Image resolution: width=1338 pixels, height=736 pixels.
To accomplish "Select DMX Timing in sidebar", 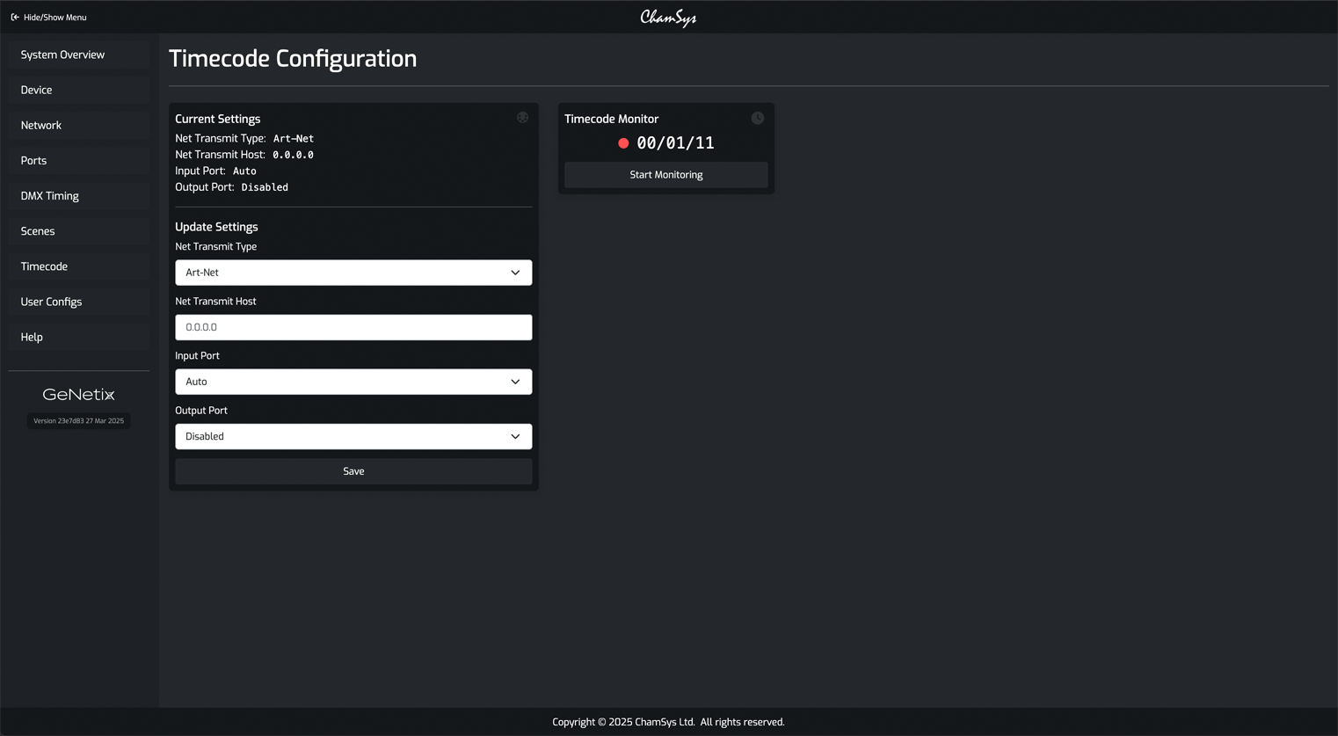I will (x=49, y=196).
